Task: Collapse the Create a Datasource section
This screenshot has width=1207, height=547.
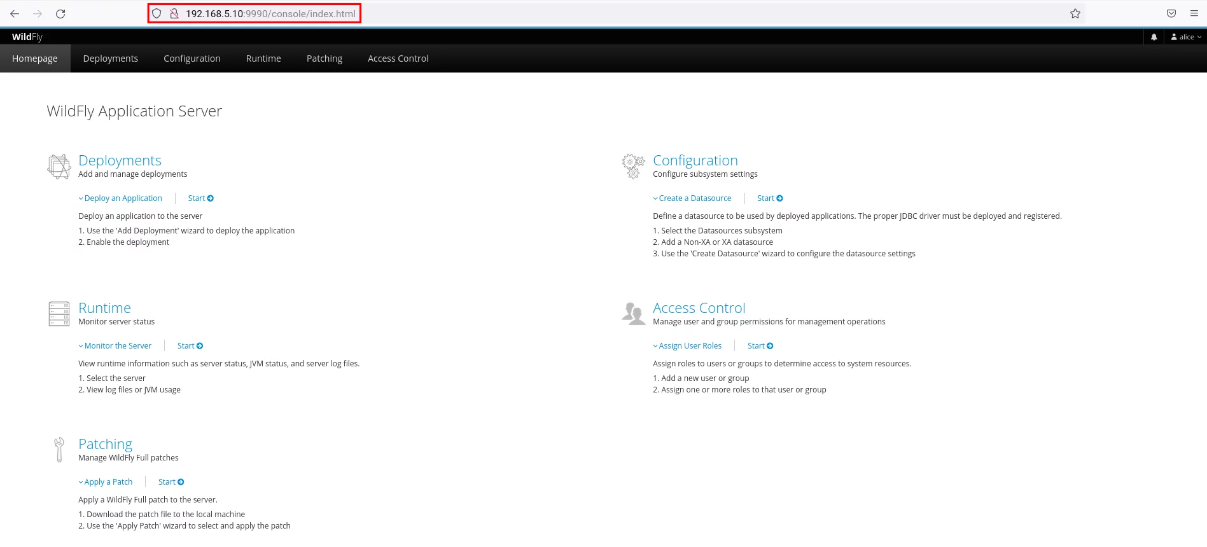Action: pos(692,198)
